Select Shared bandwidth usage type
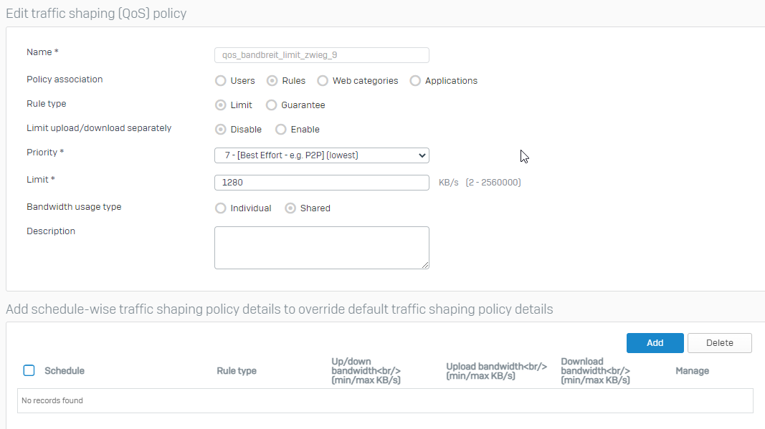 click(x=290, y=208)
